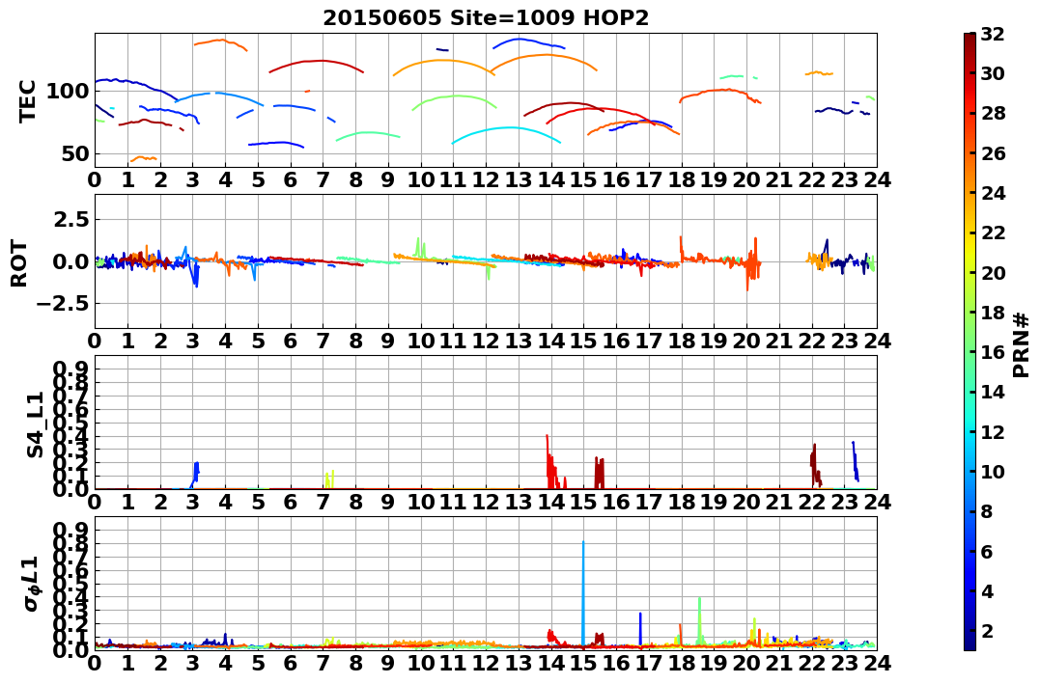This screenshot has height=684, width=1040.
Task: Click the '24' tick on the PRN colorbar
Action: coord(993,193)
